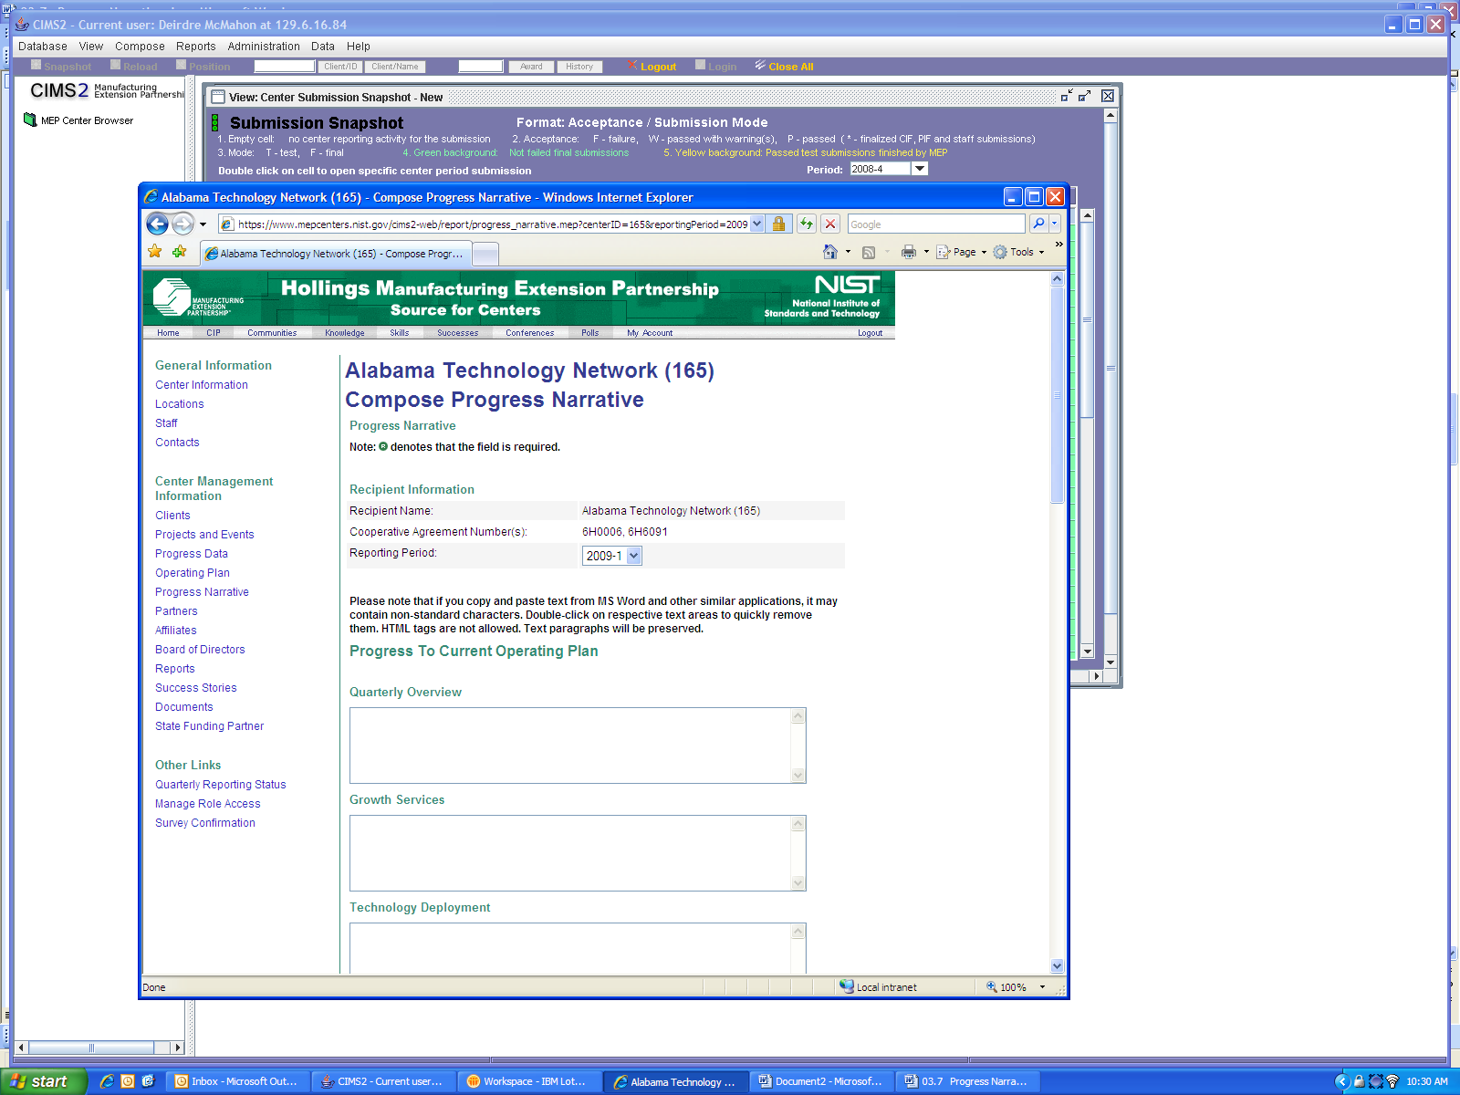The height and width of the screenshot is (1095, 1460).
Task: Click the Award button in CIMS2 toolbar
Action: click(531, 67)
